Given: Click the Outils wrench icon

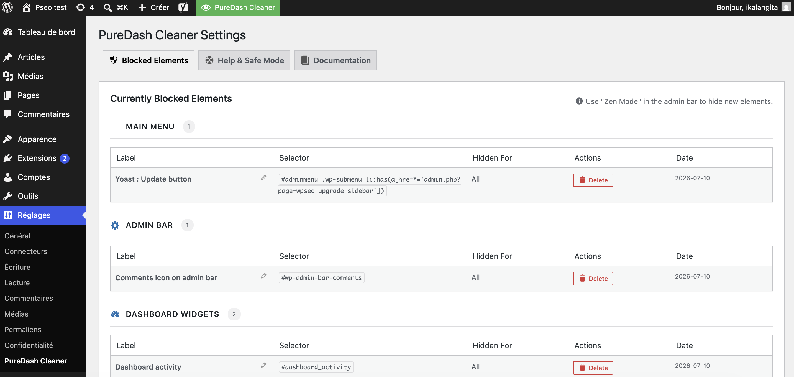Looking at the screenshot, I should coord(8,196).
